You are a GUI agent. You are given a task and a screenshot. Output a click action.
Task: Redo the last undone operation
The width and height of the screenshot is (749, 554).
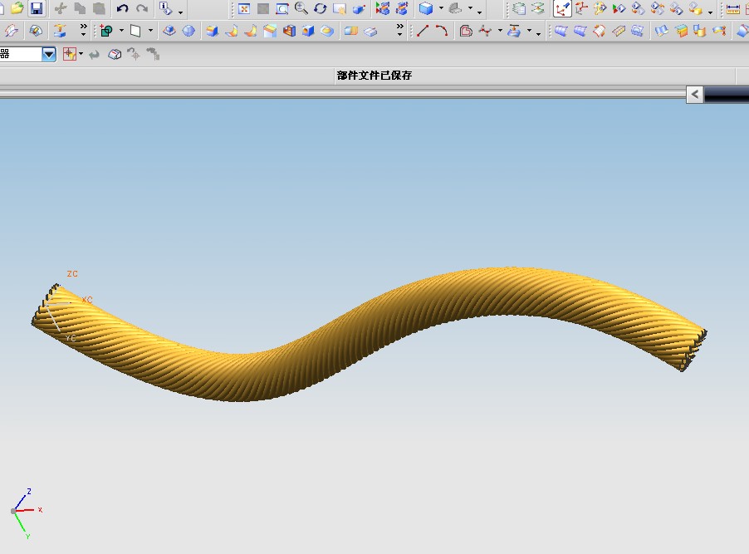pyautogui.click(x=142, y=8)
